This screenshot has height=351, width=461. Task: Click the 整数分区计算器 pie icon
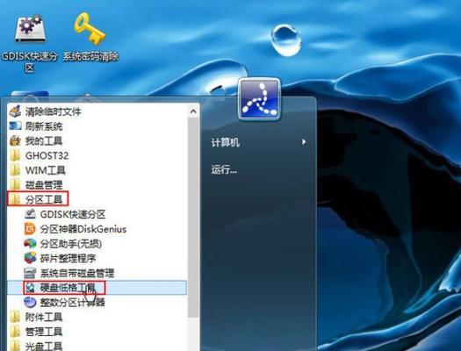30,302
